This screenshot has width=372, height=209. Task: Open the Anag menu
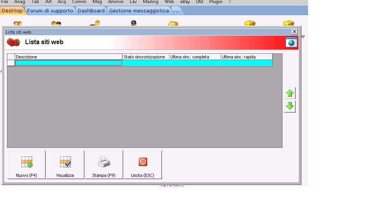(19, 2)
